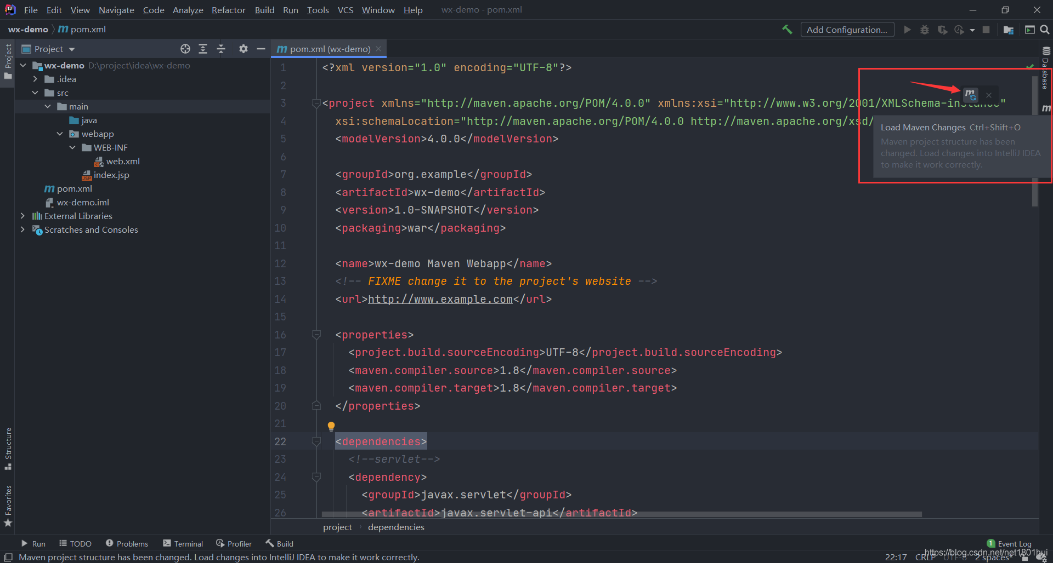
Task: Click wx-demo breadcrumb in navigation bar
Action: tap(28, 29)
